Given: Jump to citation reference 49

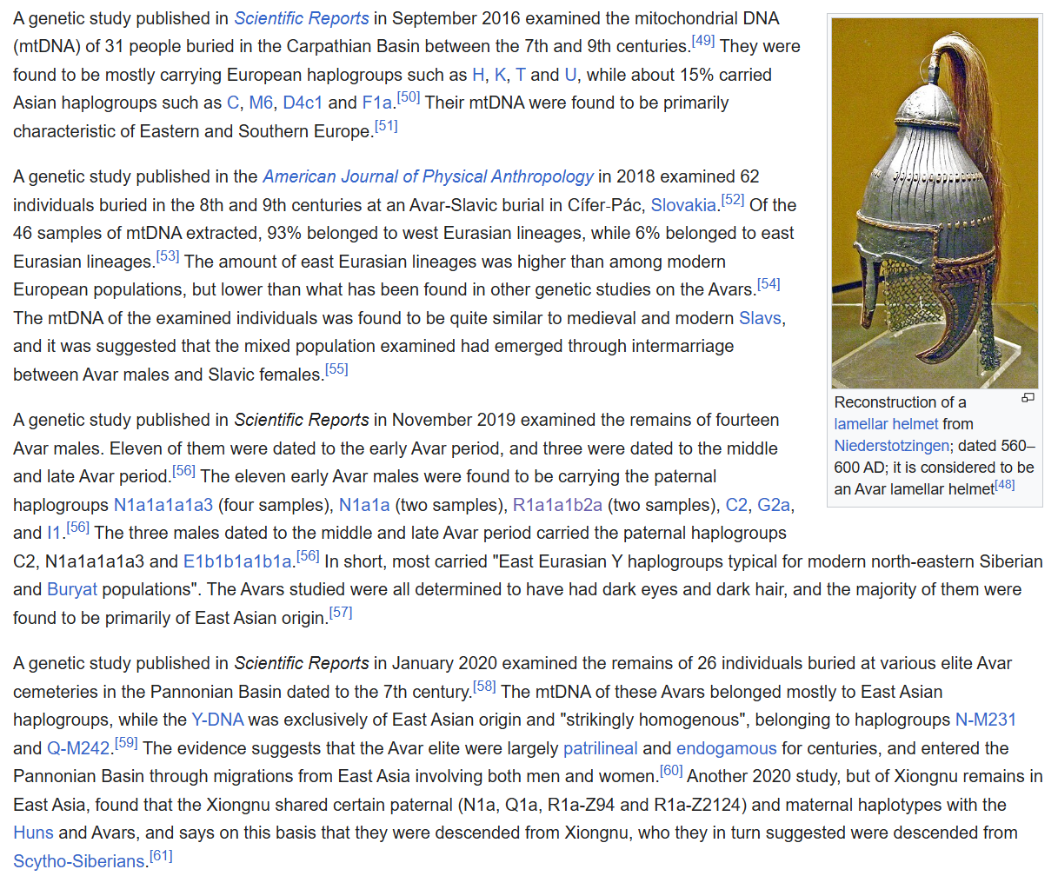Looking at the screenshot, I should pyautogui.click(x=702, y=41).
